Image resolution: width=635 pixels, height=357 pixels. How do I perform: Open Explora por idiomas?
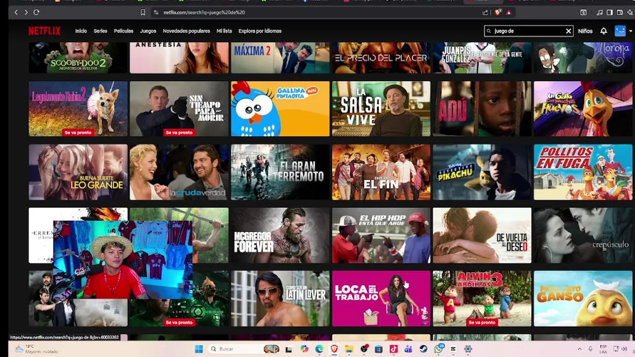tap(260, 31)
